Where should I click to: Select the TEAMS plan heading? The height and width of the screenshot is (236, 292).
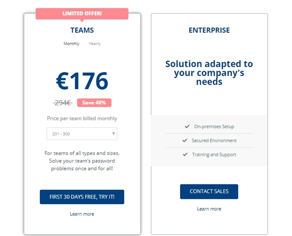(x=82, y=30)
